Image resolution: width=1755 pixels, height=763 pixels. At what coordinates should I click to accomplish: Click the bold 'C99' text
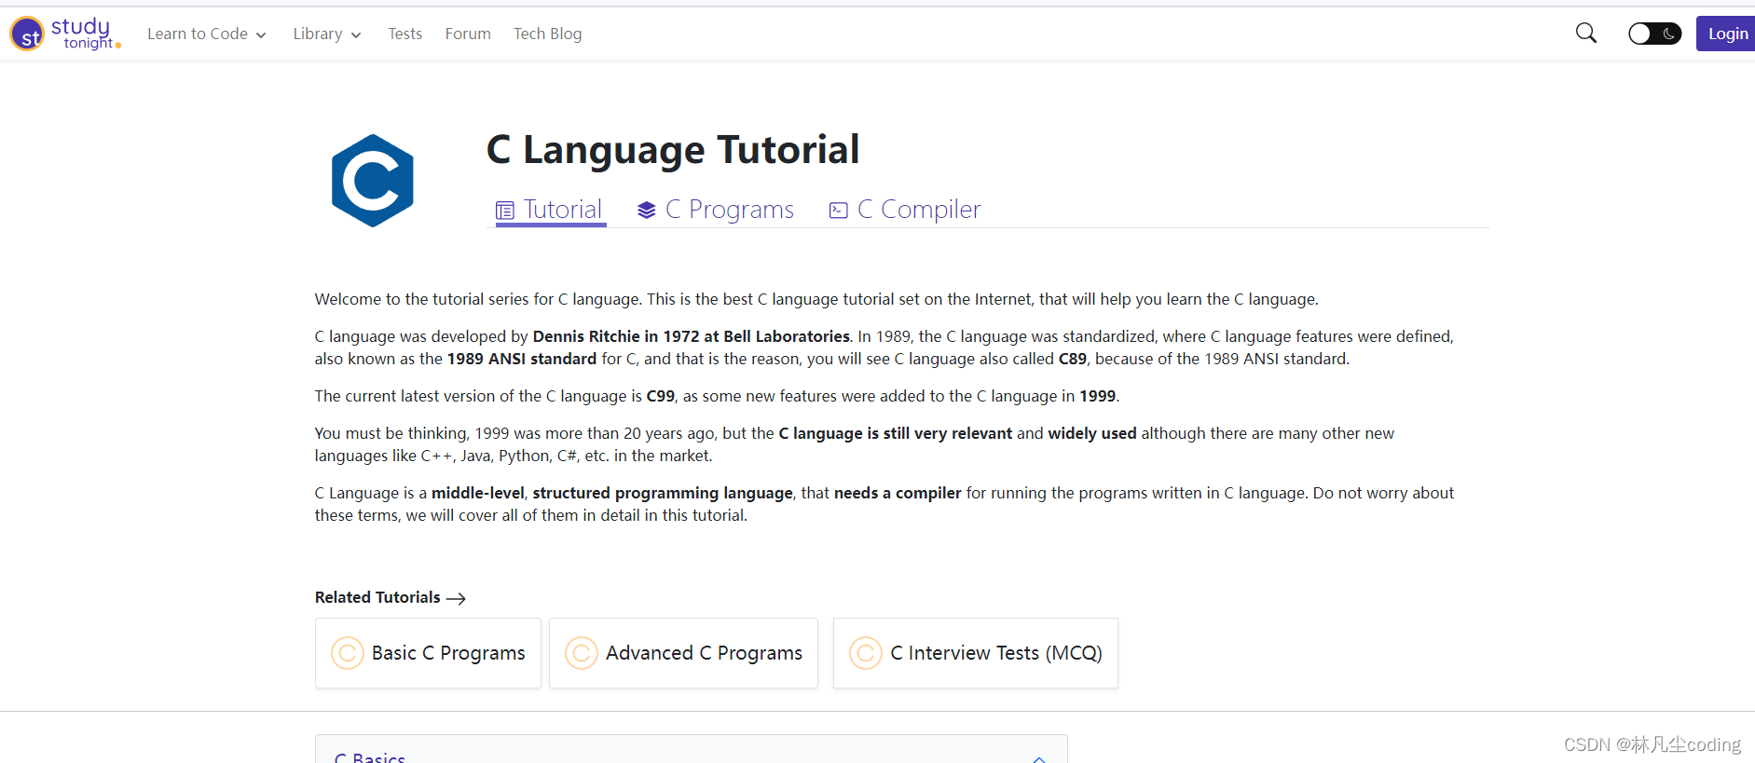pos(661,396)
